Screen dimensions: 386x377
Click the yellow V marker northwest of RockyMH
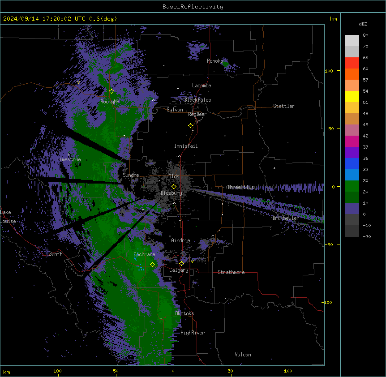coord(78,82)
